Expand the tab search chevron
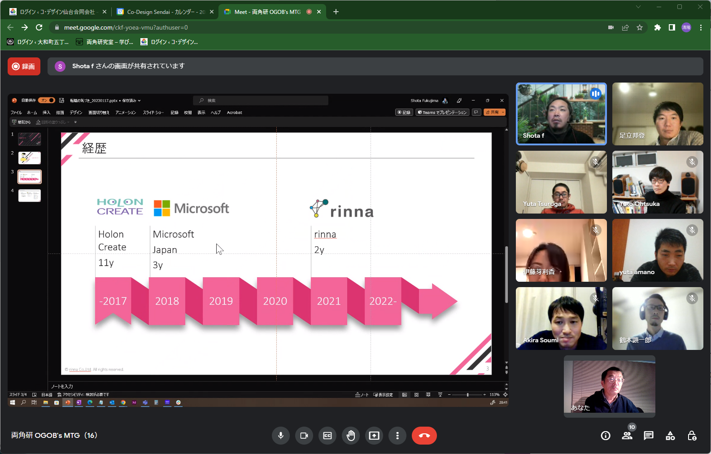The height and width of the screenshot is (454, 711). [x=638, y=7]
